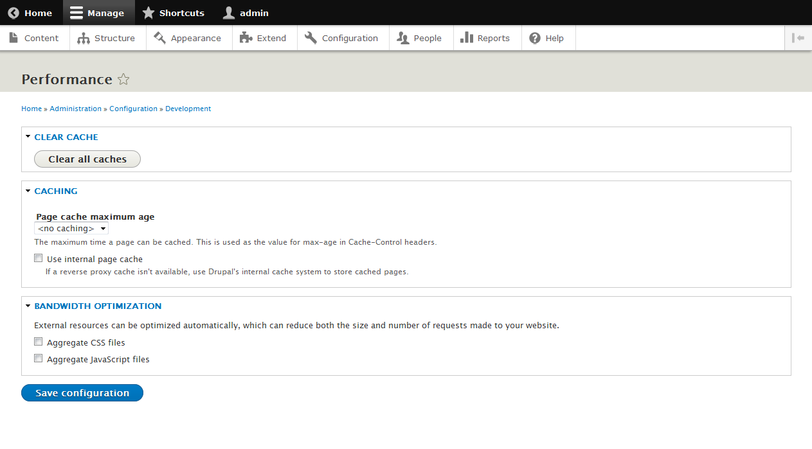812x449 pixels.
Task: Tick the Aggregate JavaScript files checkbox
Action: (x=39, y=359)
